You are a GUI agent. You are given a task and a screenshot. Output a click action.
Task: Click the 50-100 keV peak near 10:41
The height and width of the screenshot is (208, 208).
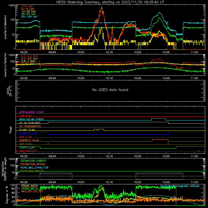tap(159, 13)
